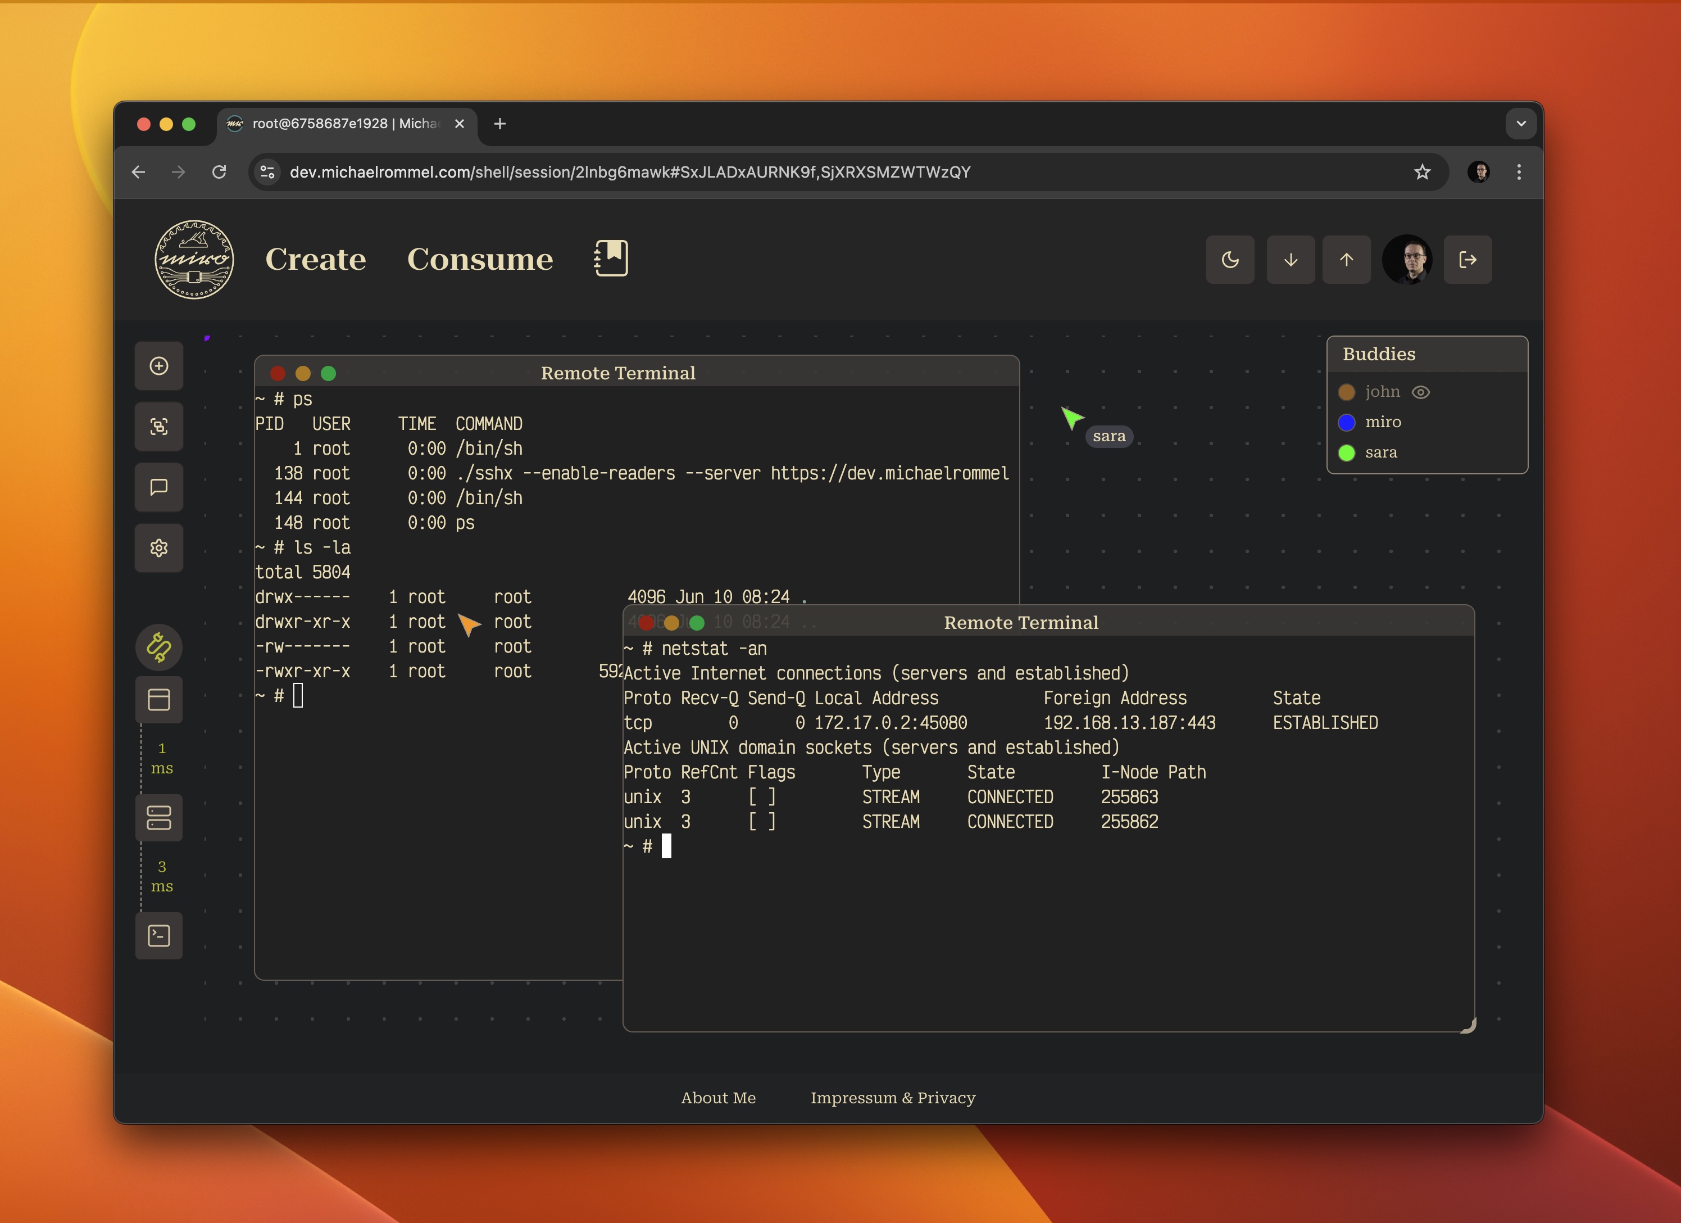This screenshot has width=1681, height=1223.
Task: Bookmark the page with the star icon
Action: pyautogui.click(x=1423, y=172)
